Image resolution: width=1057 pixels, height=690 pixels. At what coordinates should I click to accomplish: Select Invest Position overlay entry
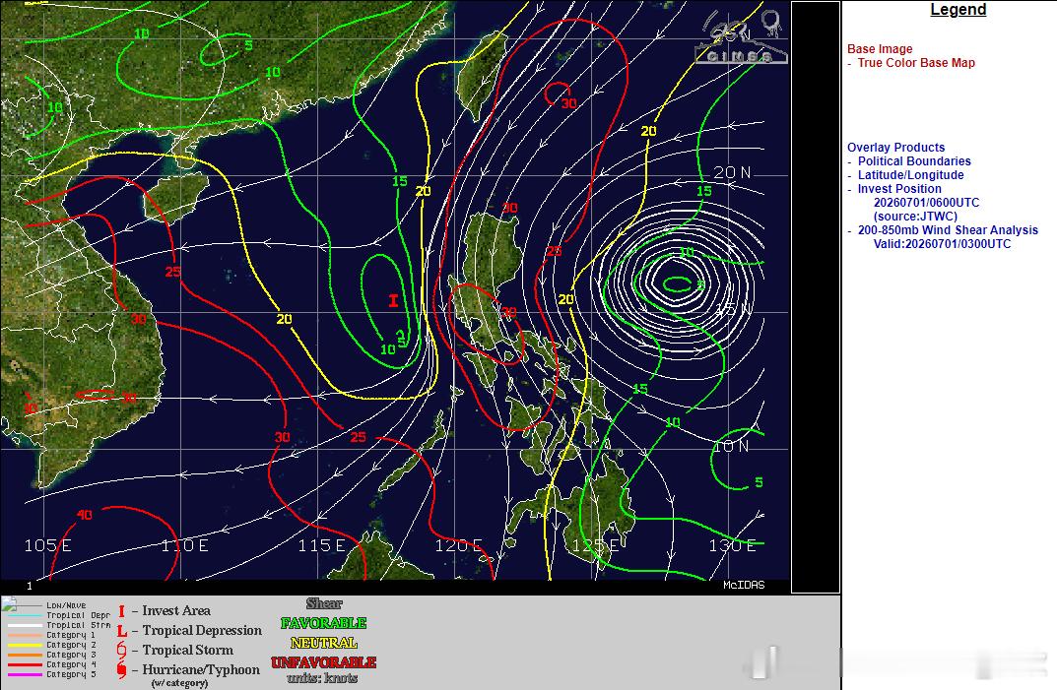pyautogui.click(x=899, y=189)
